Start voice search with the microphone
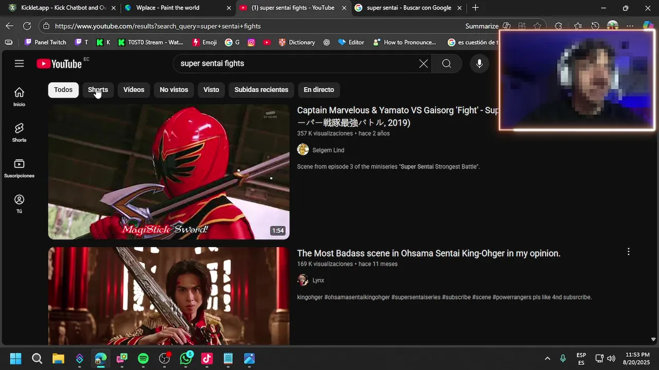Screen dimensions: 659x370 tap(479, 63)
